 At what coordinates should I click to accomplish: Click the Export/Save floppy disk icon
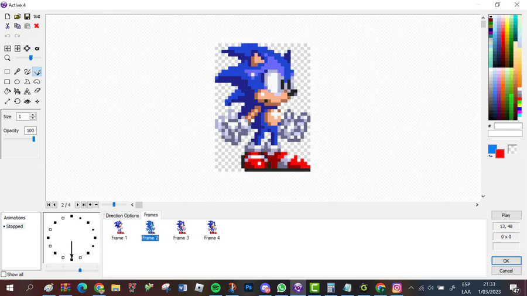point(27,16)
